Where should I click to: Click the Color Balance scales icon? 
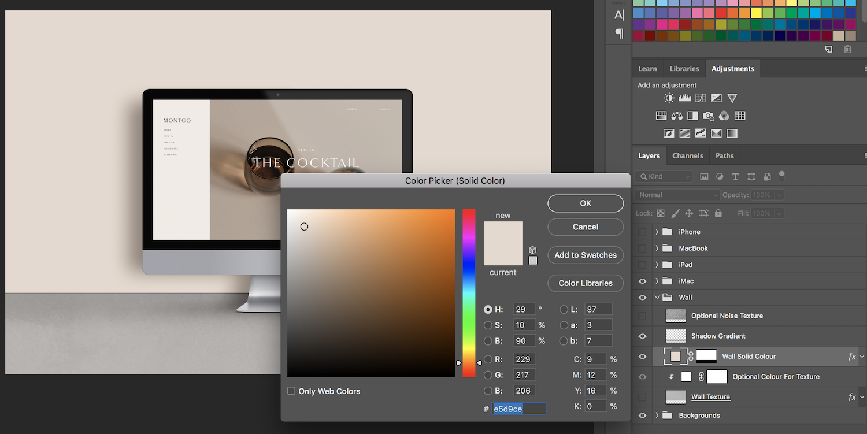pyautogui.click(x=677, y=116)
